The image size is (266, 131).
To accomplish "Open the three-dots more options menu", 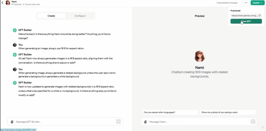I will [x=246, y=3].
